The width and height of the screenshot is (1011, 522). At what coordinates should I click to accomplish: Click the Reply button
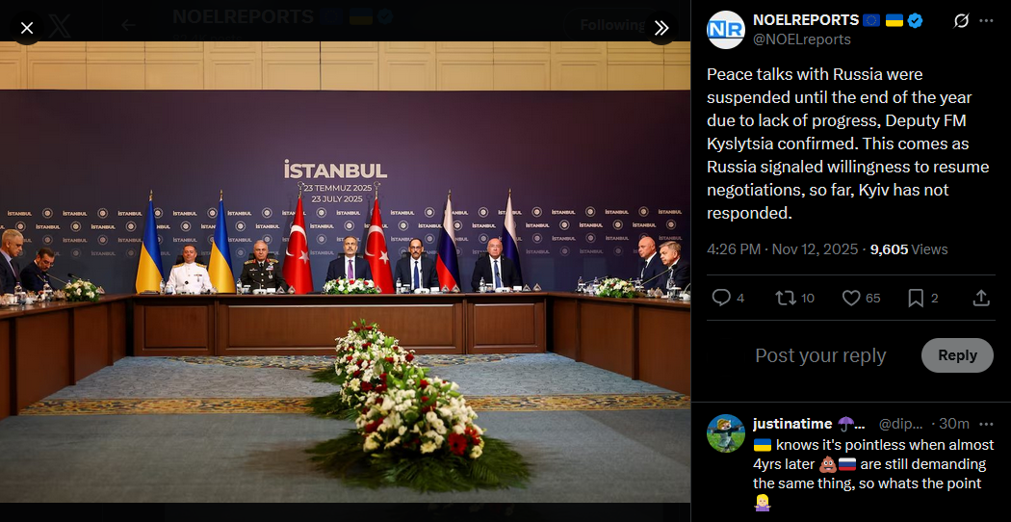click(x=957, y=355)
